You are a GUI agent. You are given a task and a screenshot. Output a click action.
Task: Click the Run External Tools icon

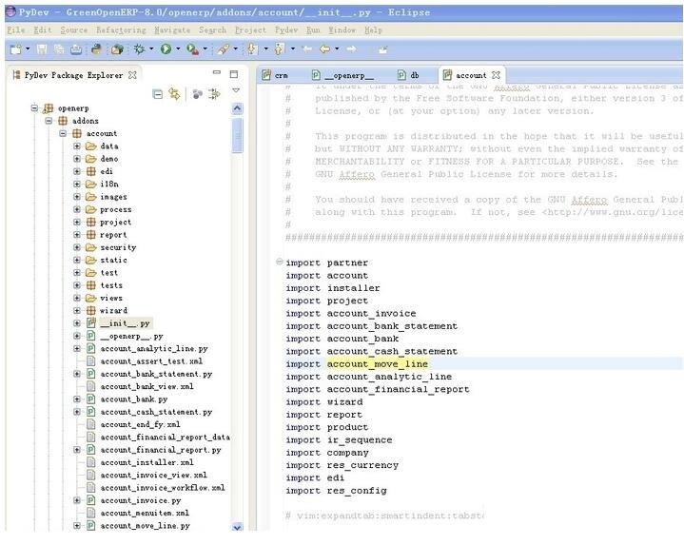(192, 49)
